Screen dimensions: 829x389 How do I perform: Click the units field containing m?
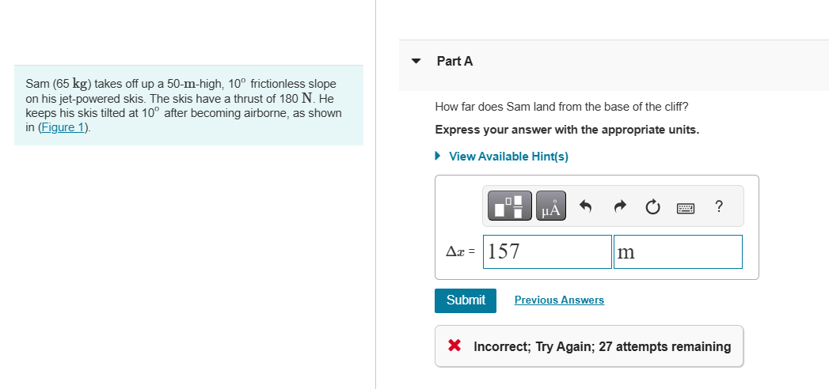(679, 251)
